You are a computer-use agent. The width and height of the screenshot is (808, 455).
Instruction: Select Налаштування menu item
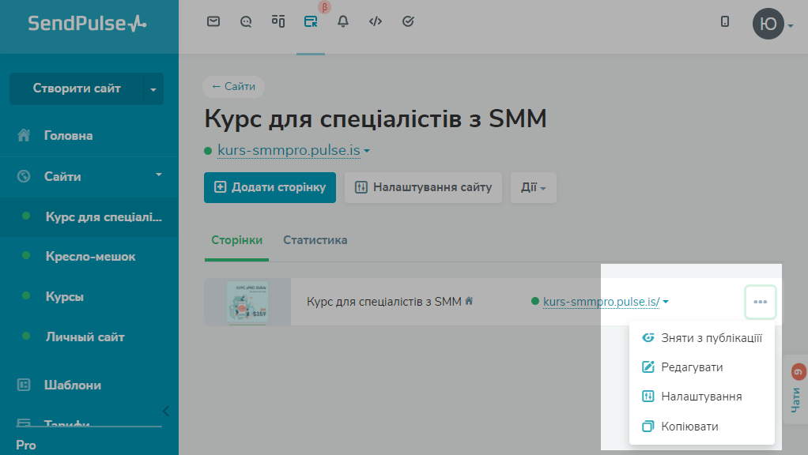click(x=702, y=397)
